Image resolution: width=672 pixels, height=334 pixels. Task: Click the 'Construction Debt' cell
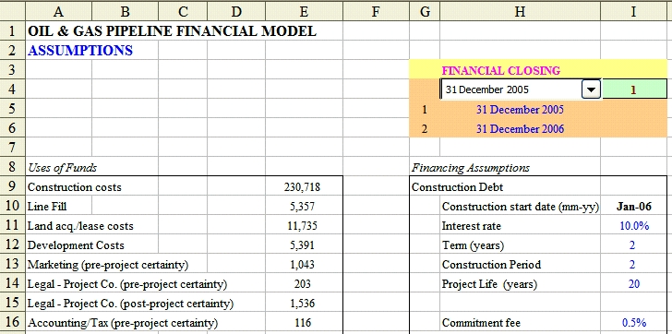[457, 187]
